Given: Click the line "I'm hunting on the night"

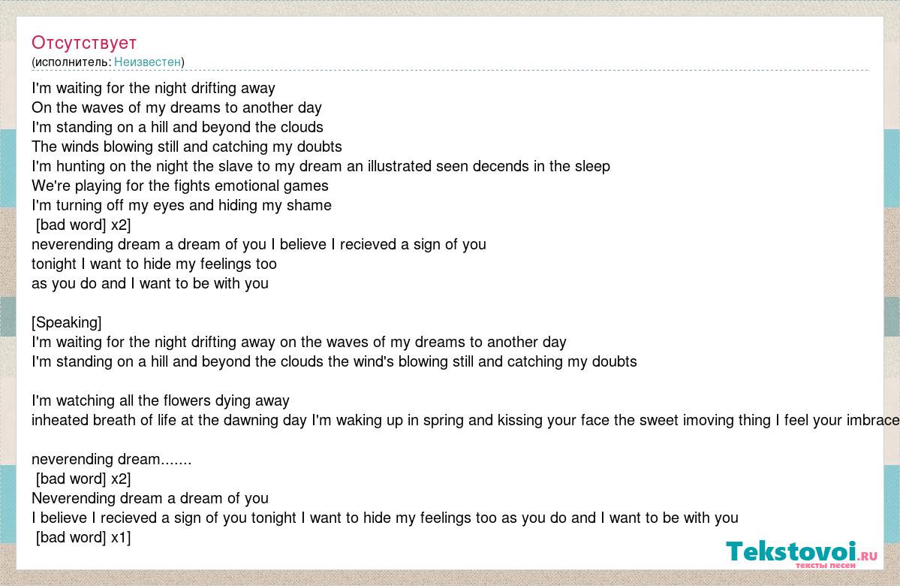Looking at the screenshot, I should pos(321,167).
